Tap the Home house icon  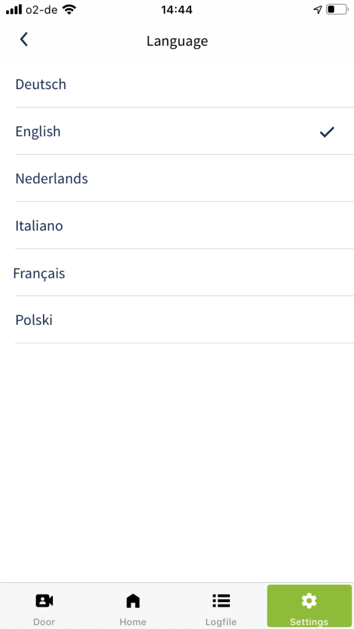tap(133, 601)
